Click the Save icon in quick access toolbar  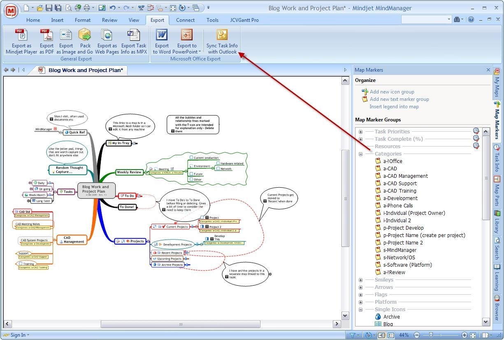(49, 8)
